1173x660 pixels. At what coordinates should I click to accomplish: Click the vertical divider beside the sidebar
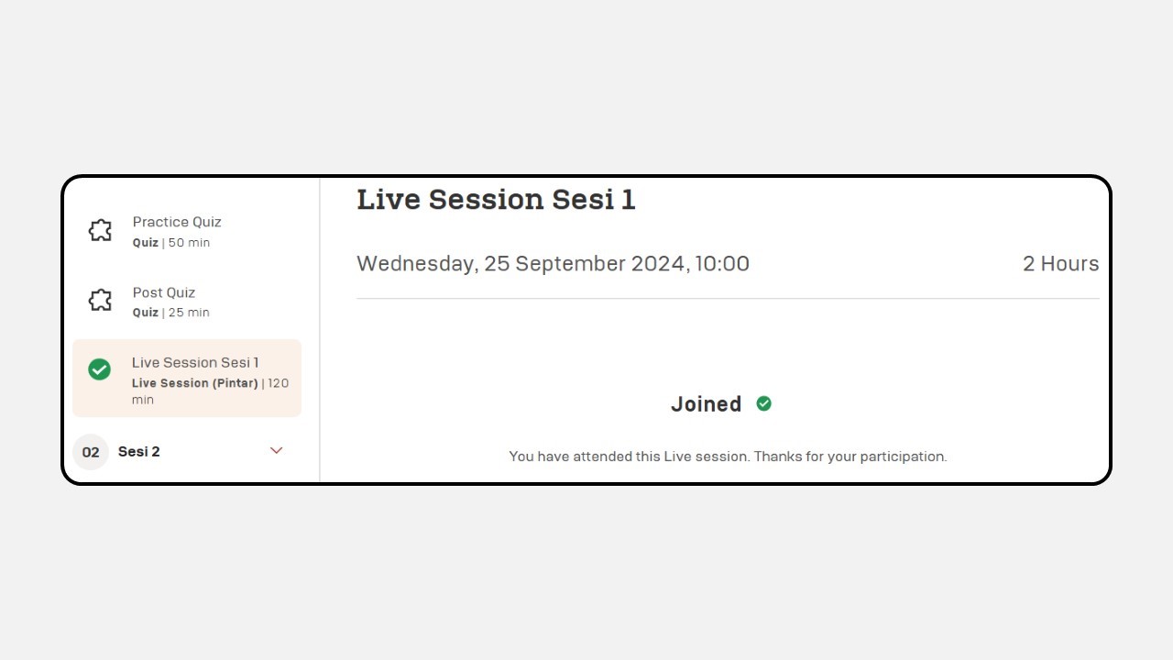pos(320,330)
